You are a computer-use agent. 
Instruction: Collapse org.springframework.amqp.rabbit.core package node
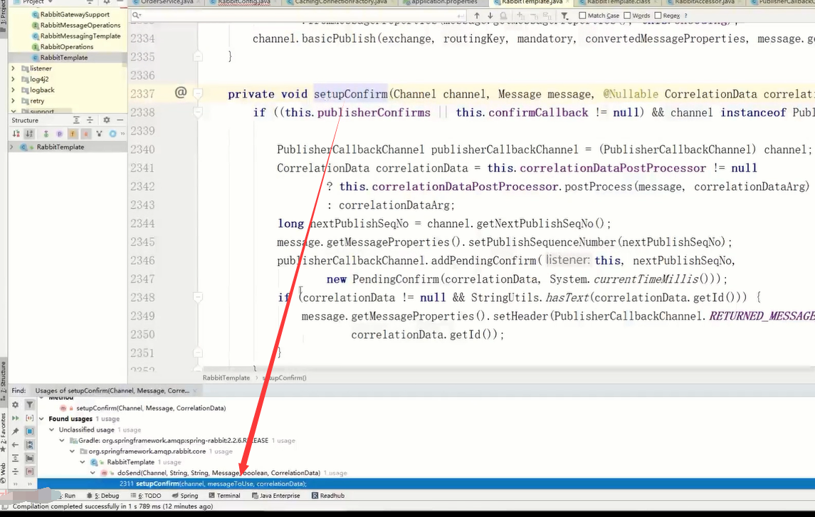point(73,451)
